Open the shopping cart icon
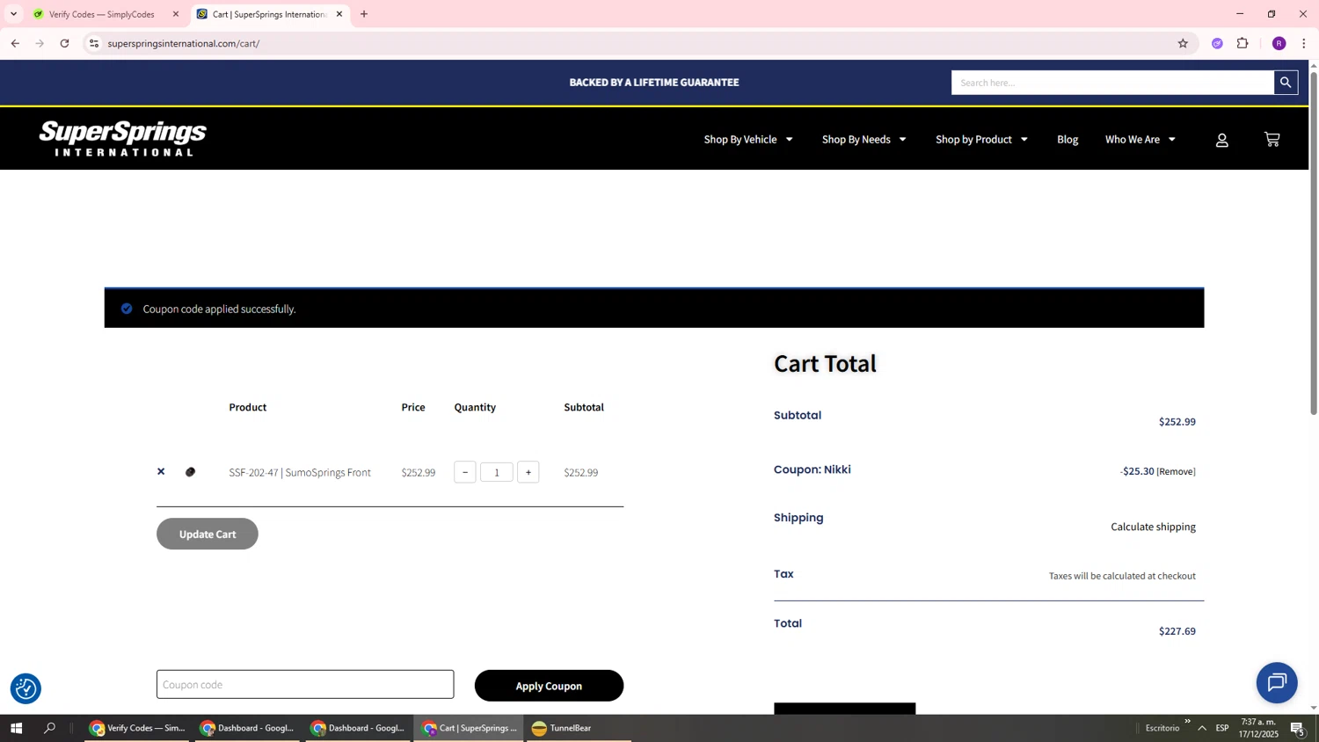Image resolution: width=1319 pixels, height=742 pixels. tap(1272, 139)
